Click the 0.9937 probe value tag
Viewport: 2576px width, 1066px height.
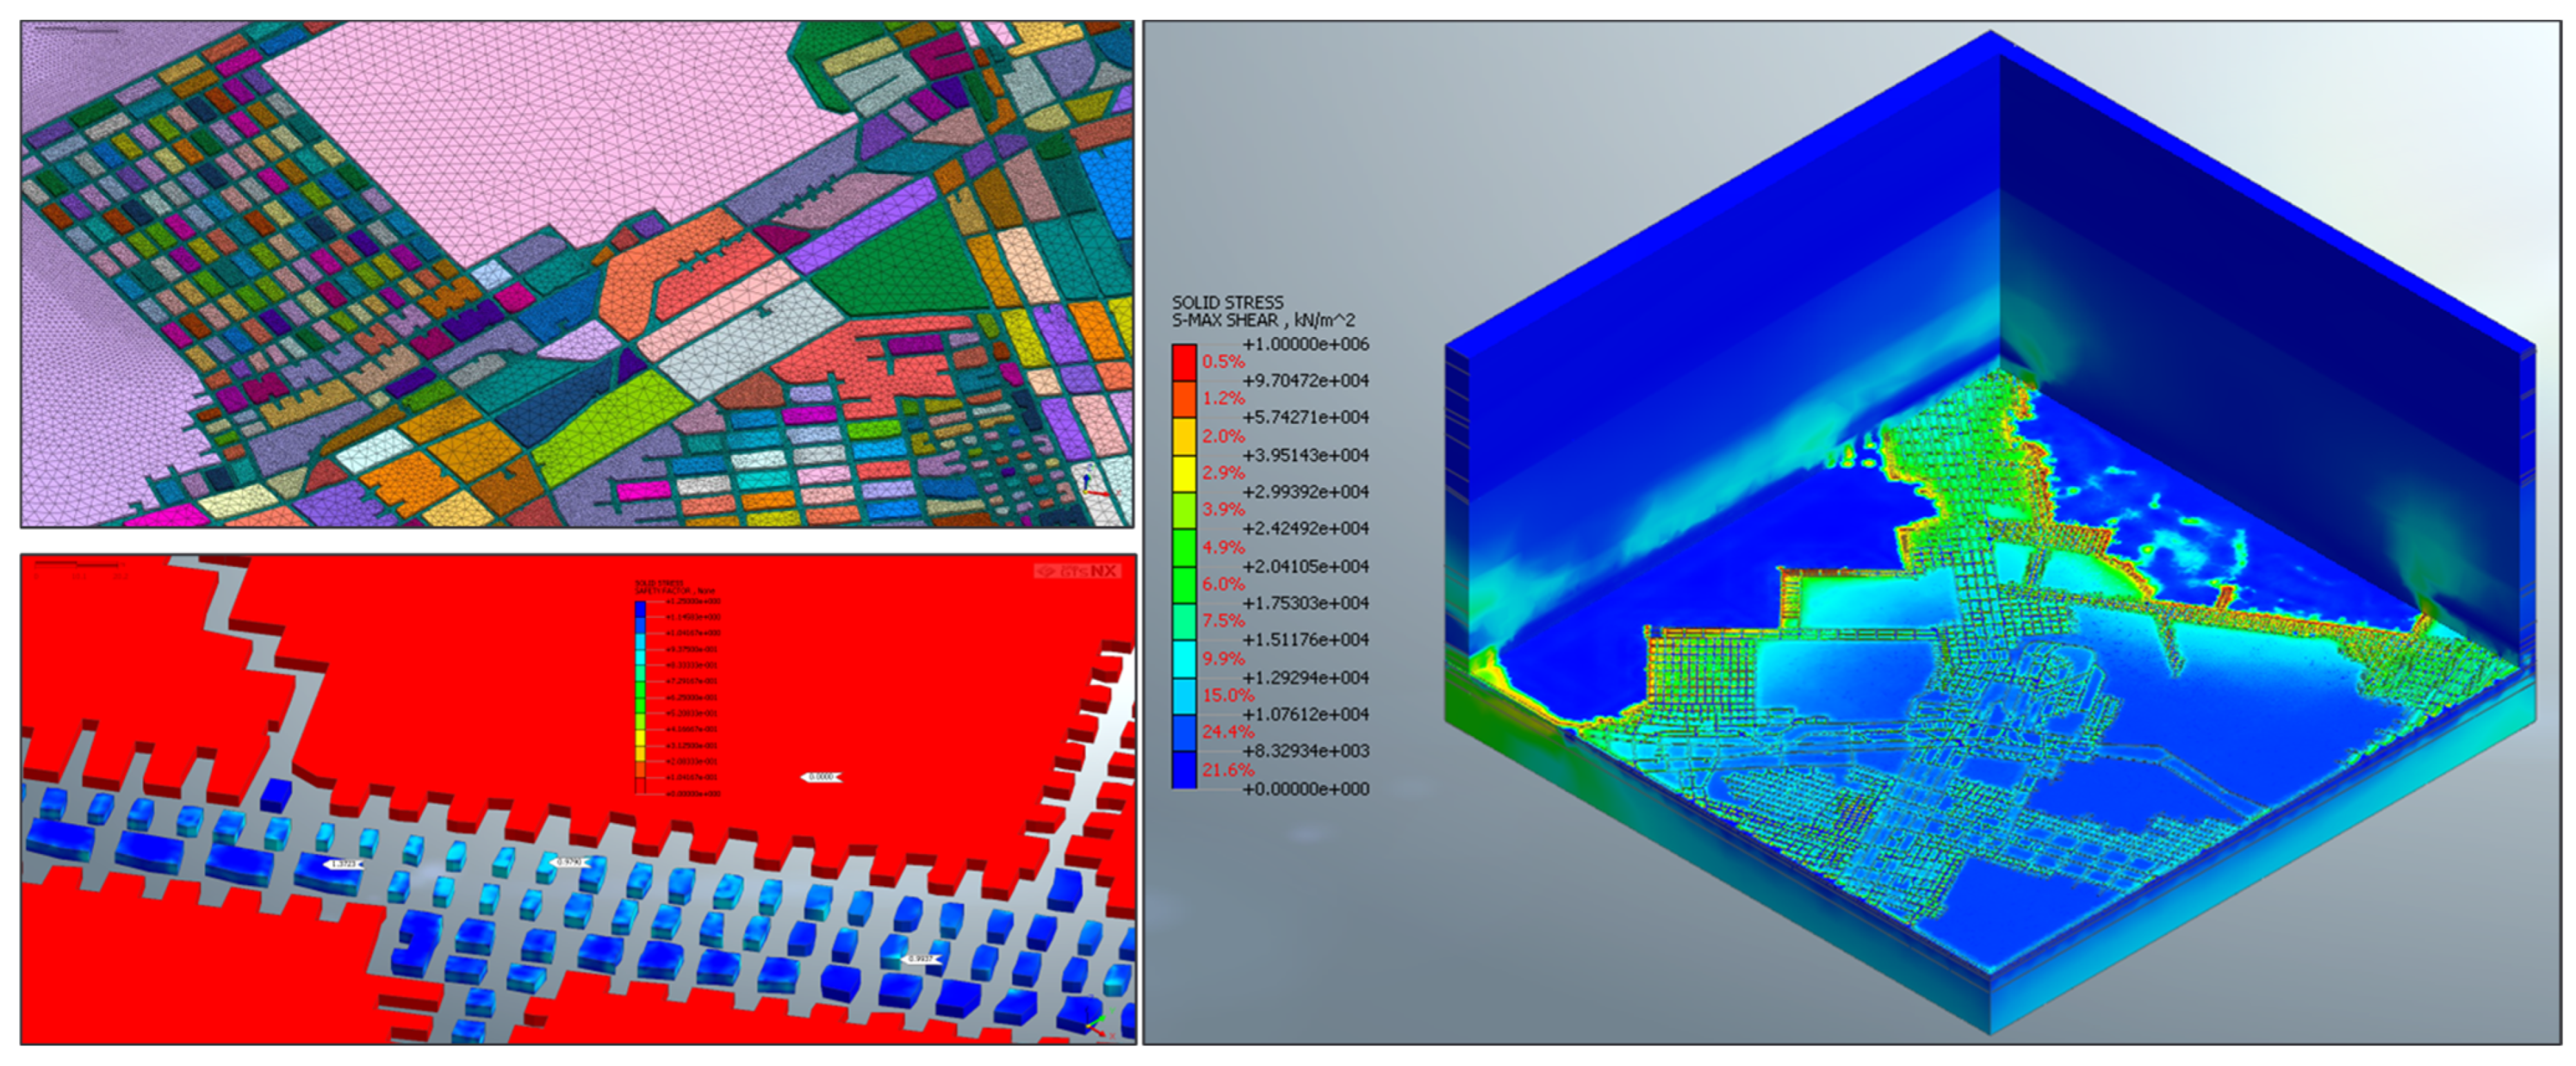pos(921,959)
